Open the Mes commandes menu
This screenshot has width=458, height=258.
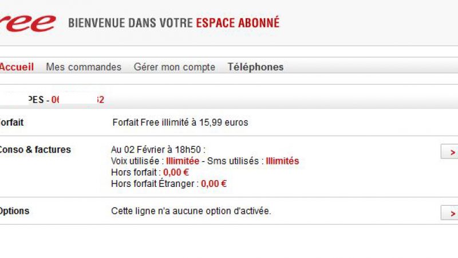[84, 67]
